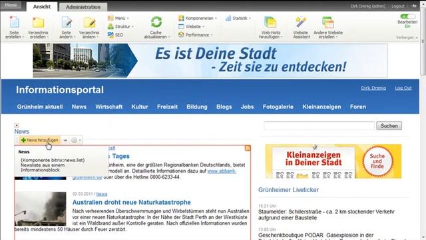Click the pin icon beside News hinzufügen
Viewport: 426px width, 240px height.
pos(65,140)
